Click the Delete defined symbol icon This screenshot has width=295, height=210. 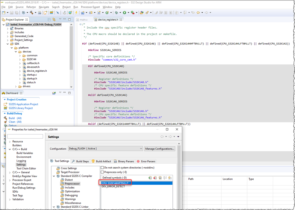click(155, 178)
